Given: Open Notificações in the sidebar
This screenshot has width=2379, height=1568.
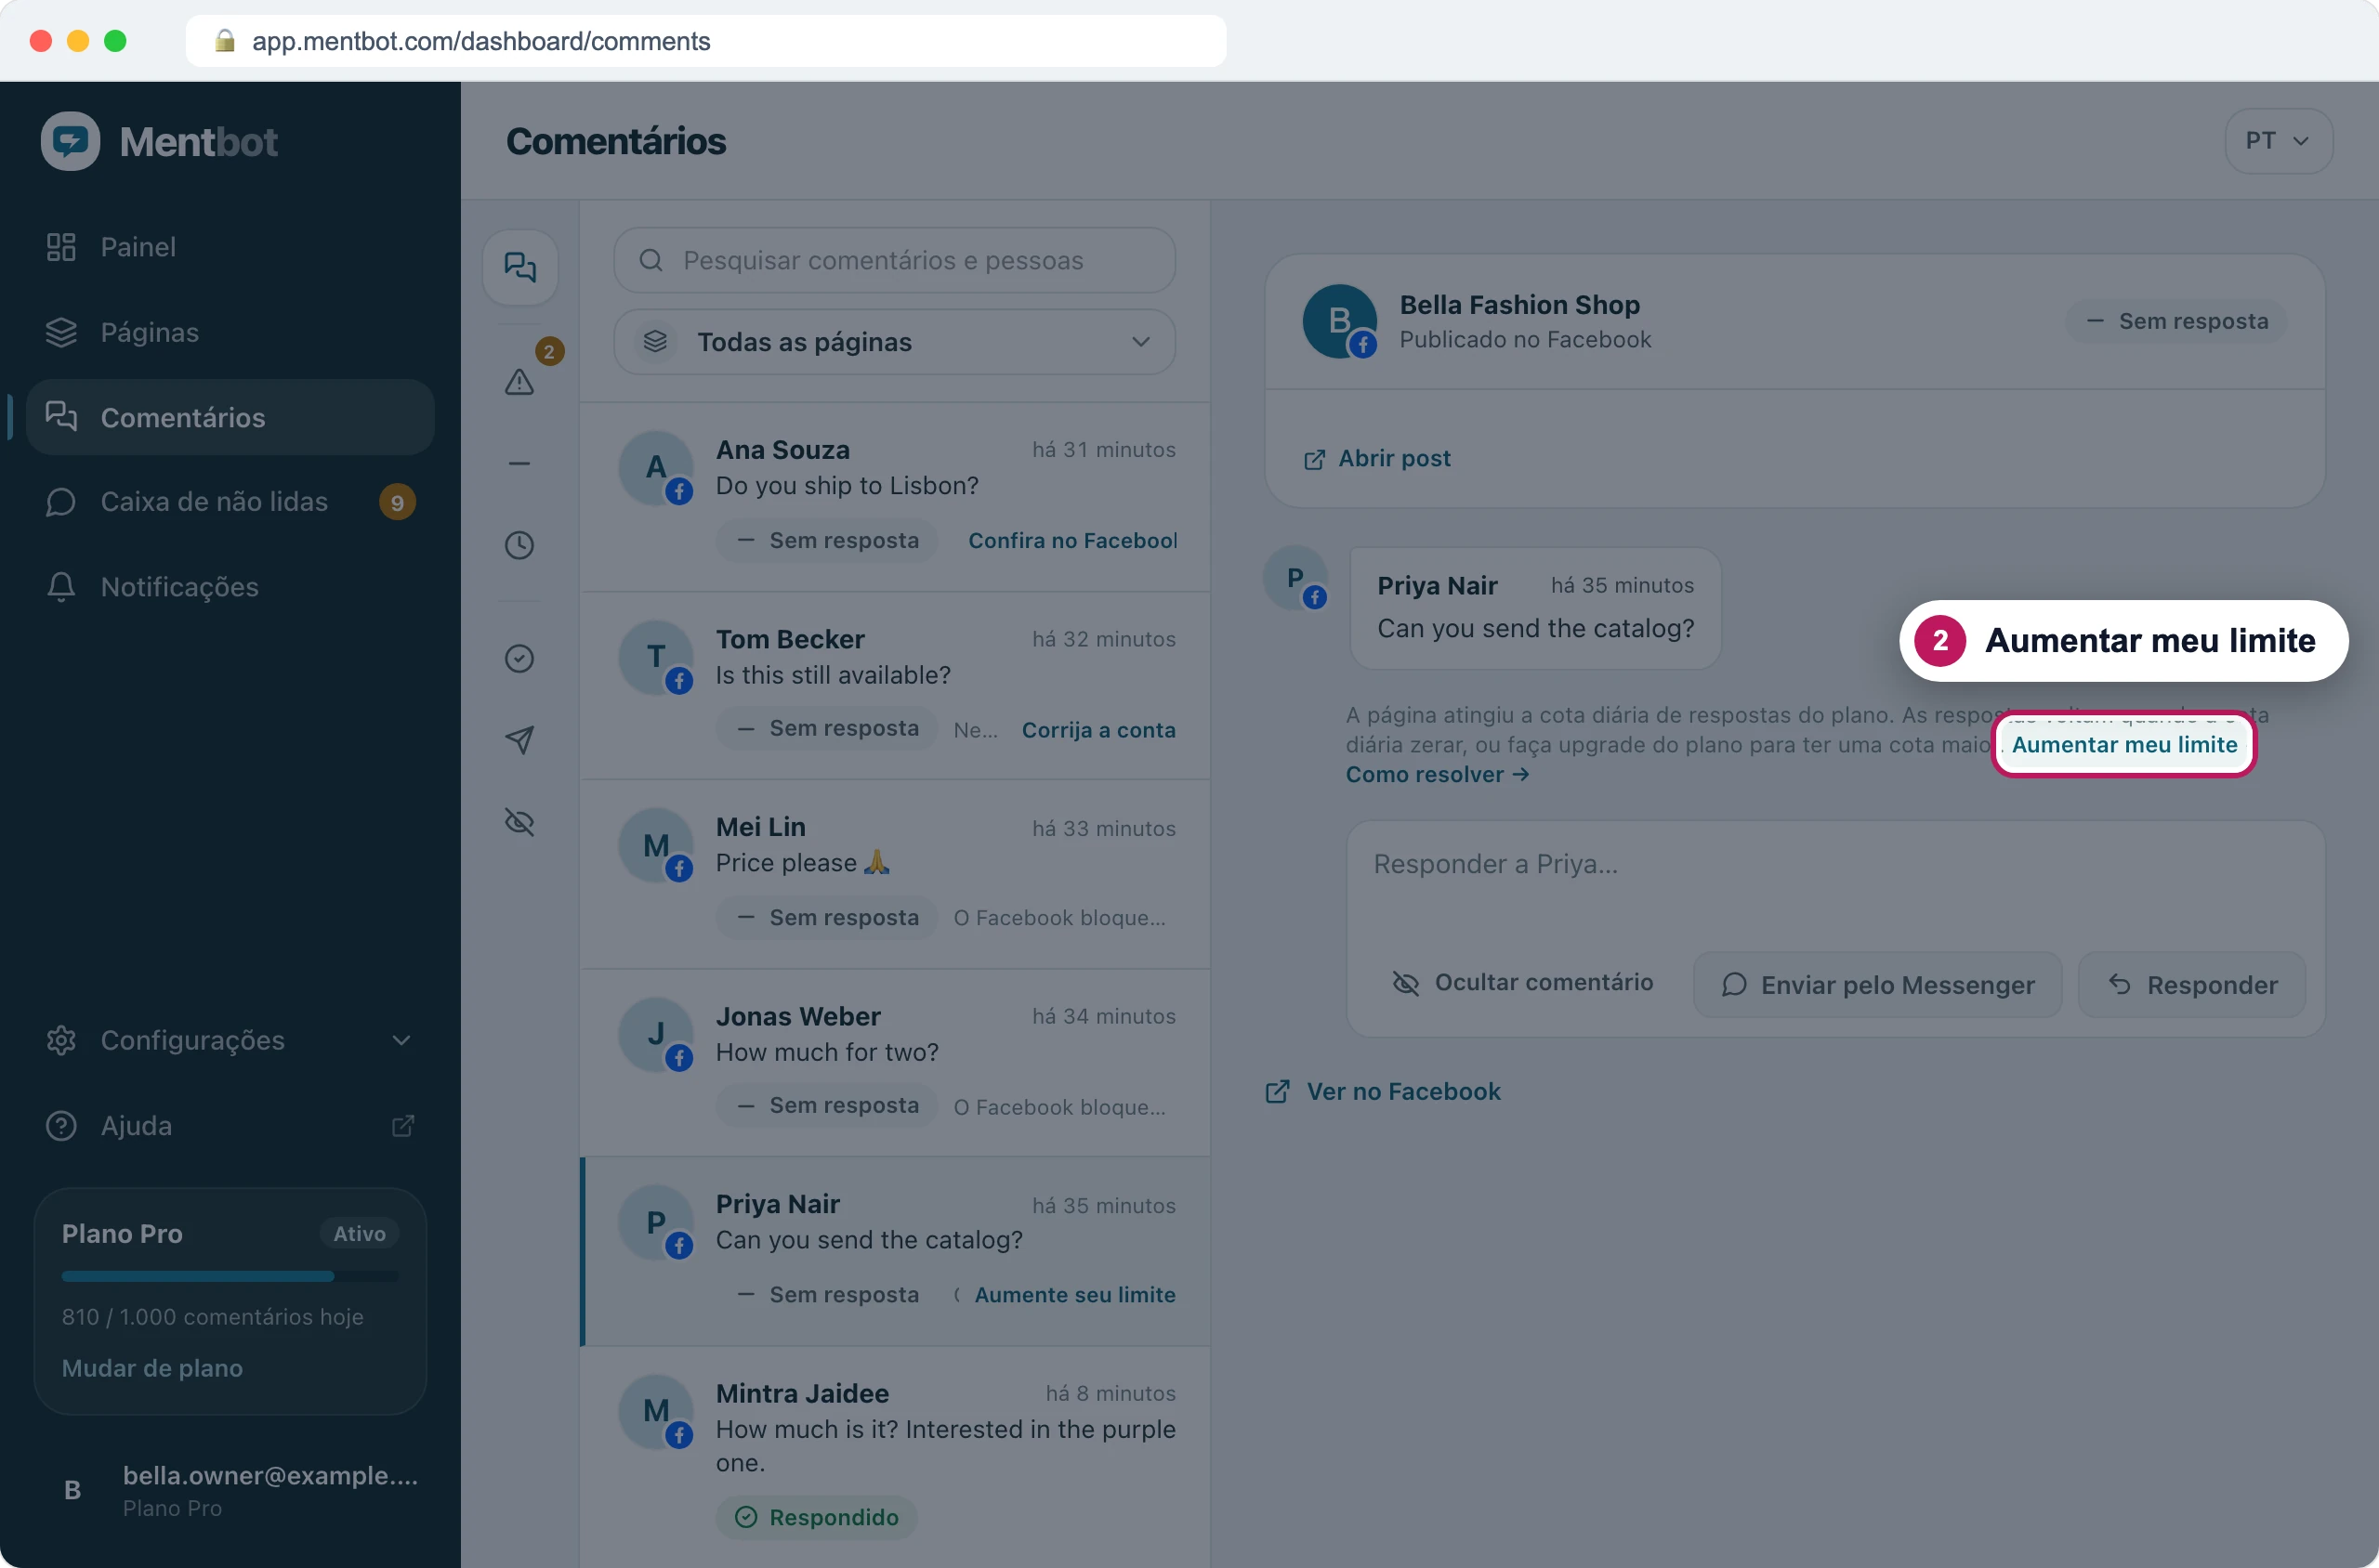Looking at the screenshot, I should [x=230, y=587].
